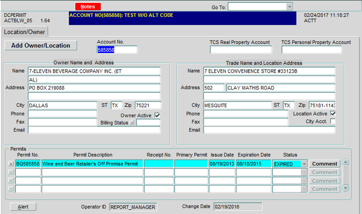
Task: Click owner address field PO BOX 219088
Action: 94,88
